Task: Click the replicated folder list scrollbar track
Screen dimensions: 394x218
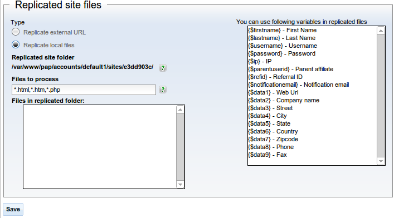Action: point(180,147)
